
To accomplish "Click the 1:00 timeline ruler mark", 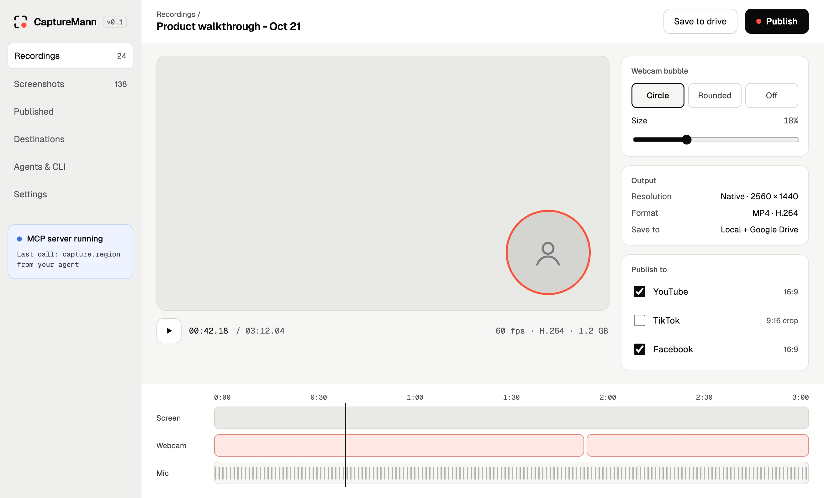I will 415,397.
